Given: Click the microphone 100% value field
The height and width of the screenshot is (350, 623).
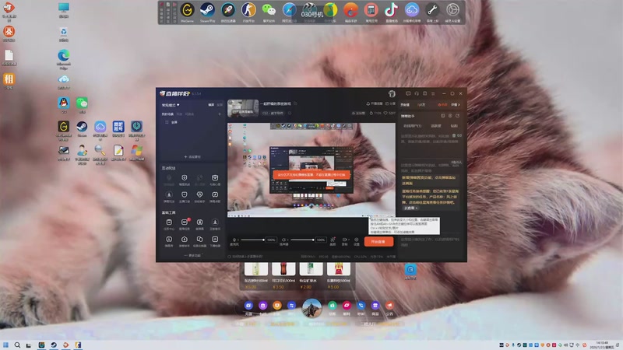Looking at the screenshot, I should point(271,240).
